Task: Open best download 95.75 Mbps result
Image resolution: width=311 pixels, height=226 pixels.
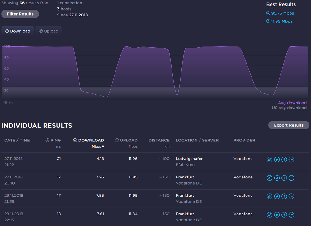Action: (x=282, y=13)
